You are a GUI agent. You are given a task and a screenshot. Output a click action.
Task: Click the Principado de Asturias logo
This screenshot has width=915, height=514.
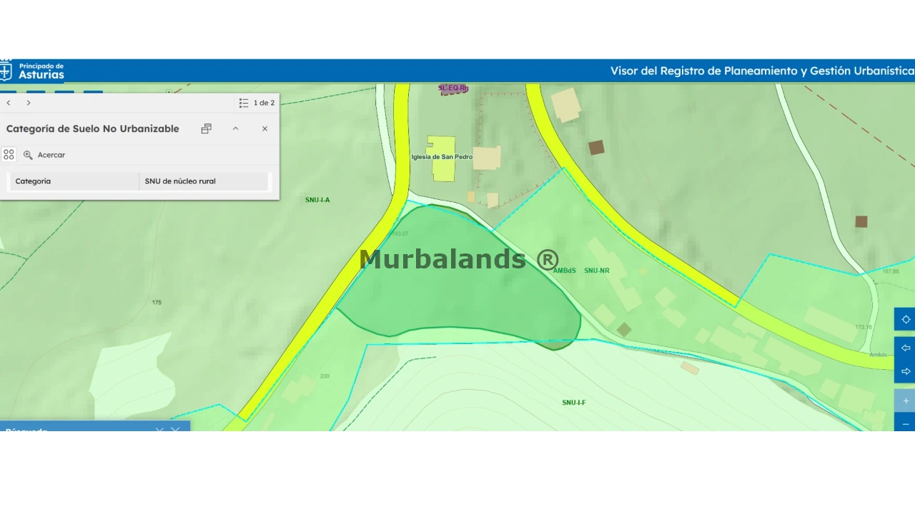[x=33, y=71]
